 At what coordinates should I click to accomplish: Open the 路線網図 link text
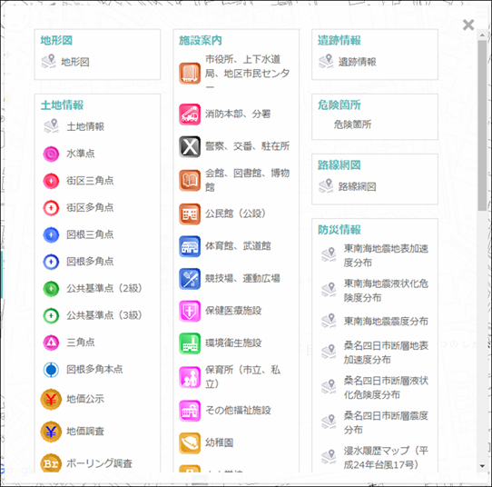pos(357,187)
